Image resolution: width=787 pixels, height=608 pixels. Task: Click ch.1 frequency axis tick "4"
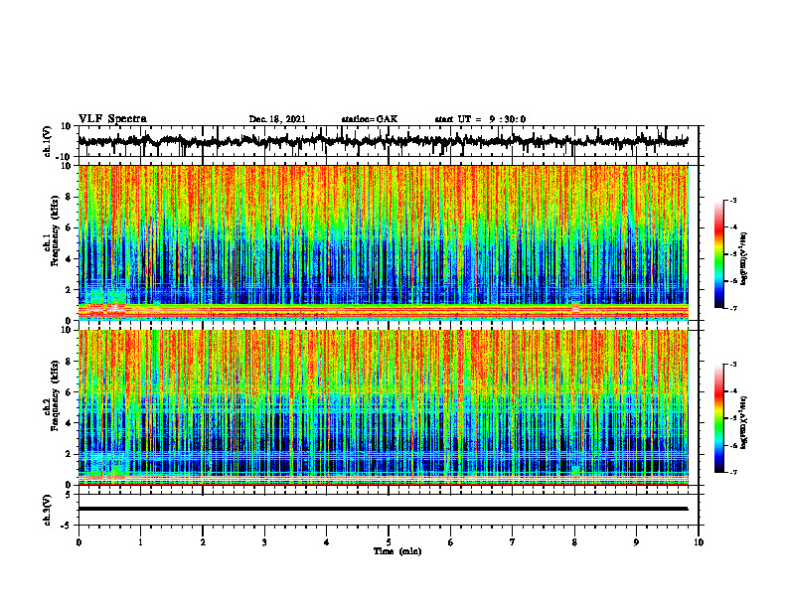coord(70,259)
